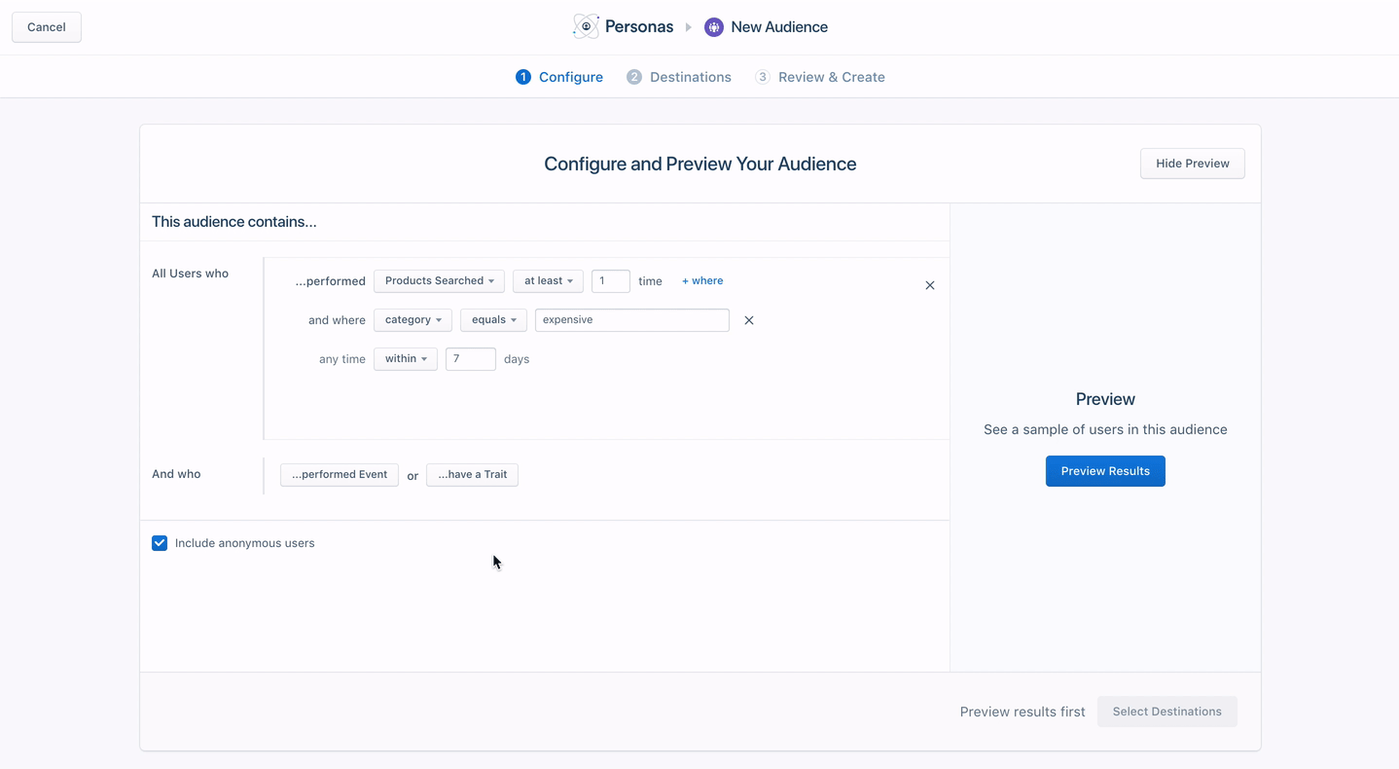1399x769 pixels.
Task: Remove the Products Searched condition
Action: coord(930,285)
